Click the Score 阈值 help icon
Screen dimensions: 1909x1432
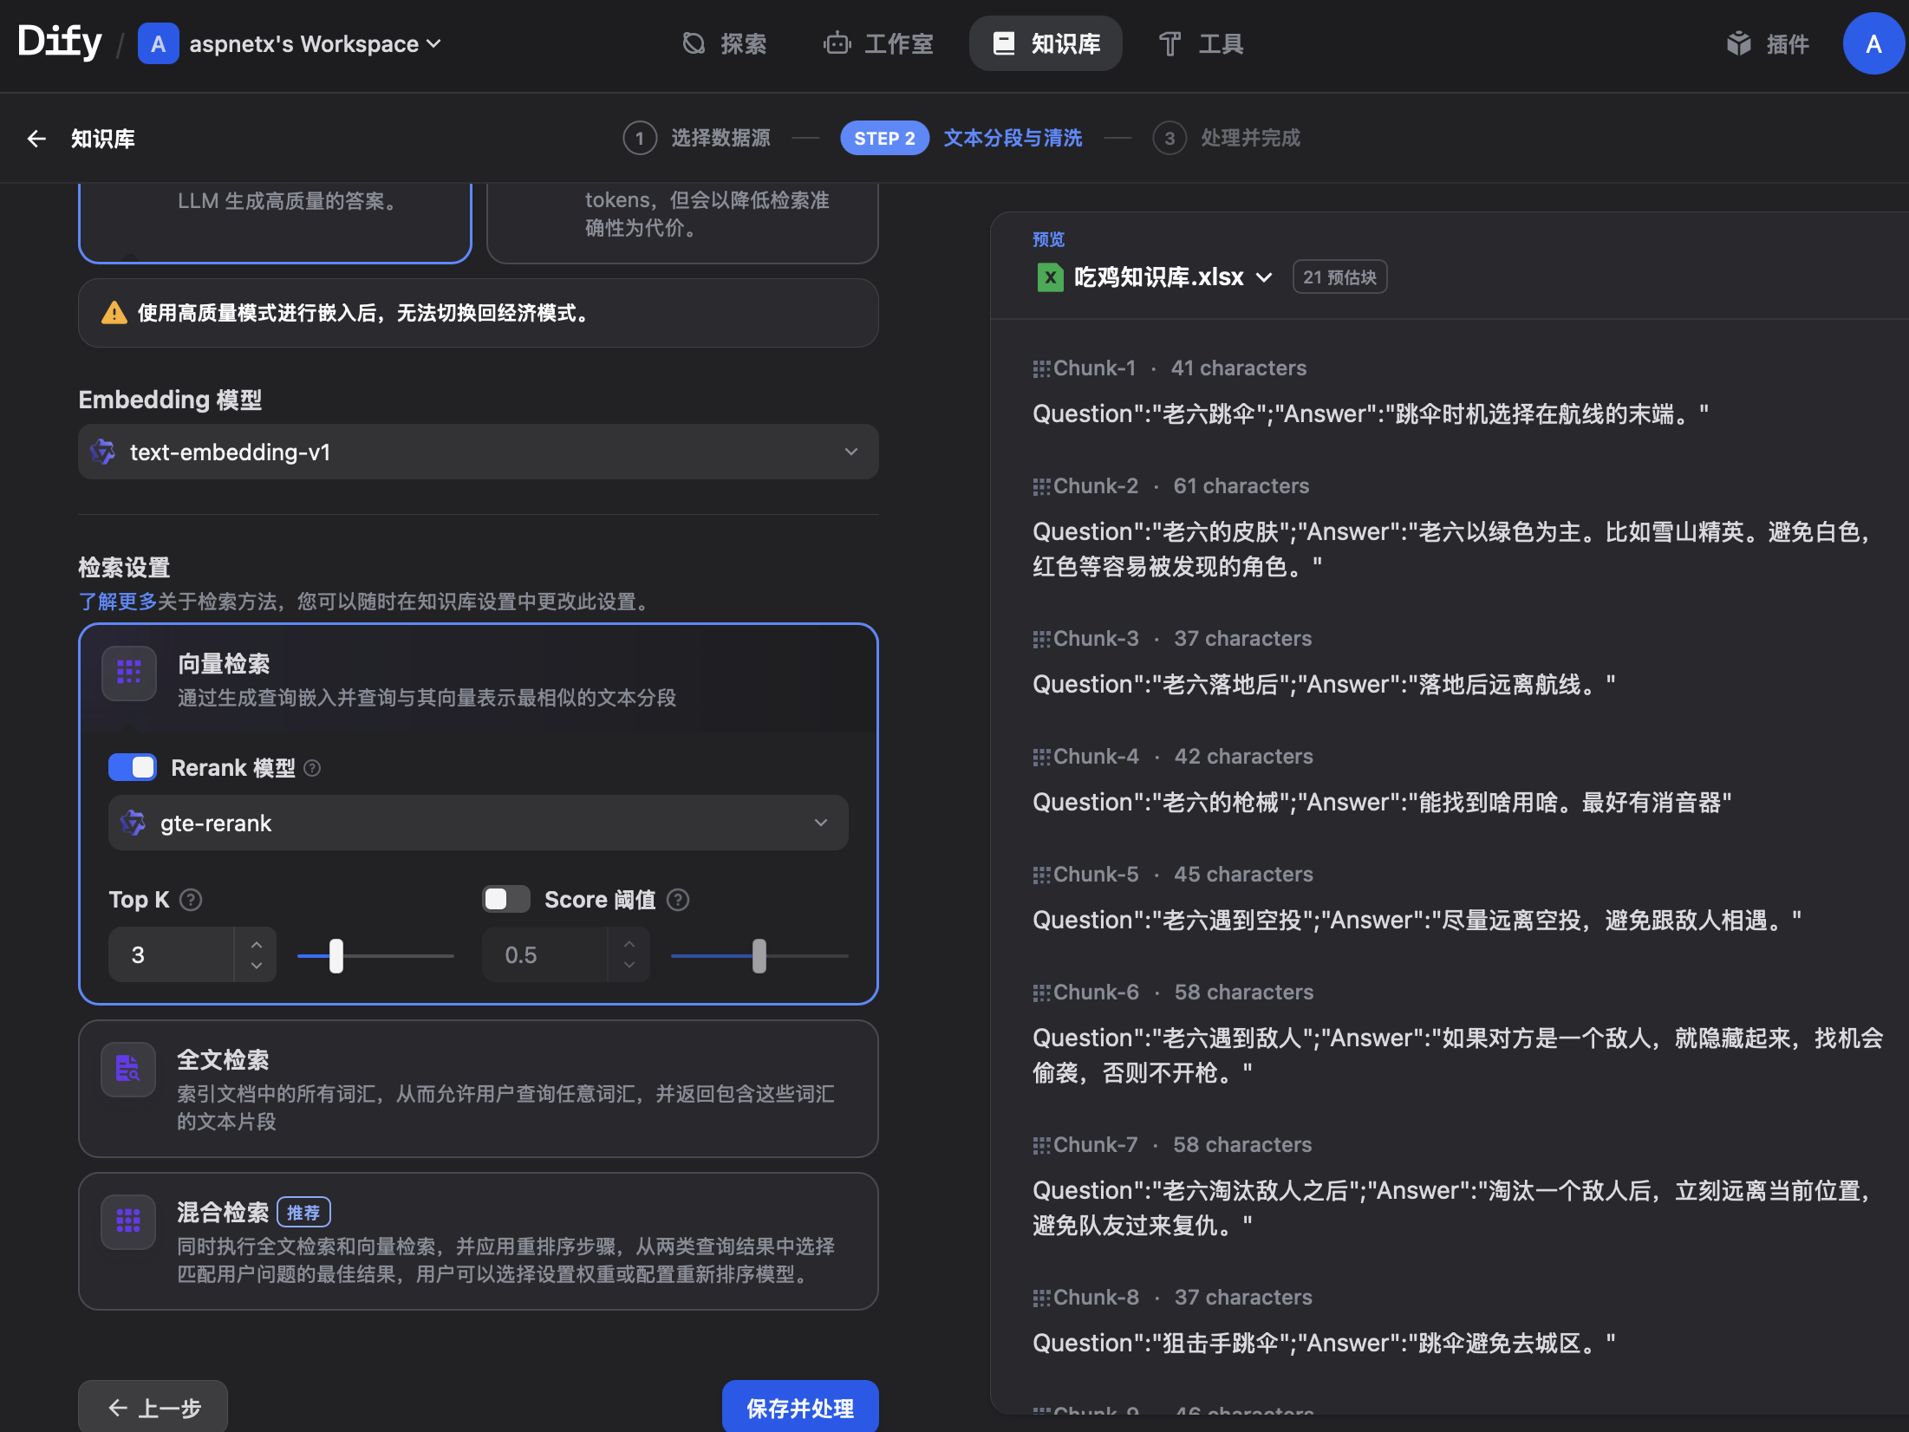pyautogui.click(x=678, y=900)
